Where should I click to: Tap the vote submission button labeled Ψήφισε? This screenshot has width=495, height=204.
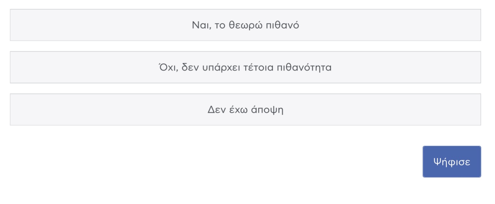[452, 162]
